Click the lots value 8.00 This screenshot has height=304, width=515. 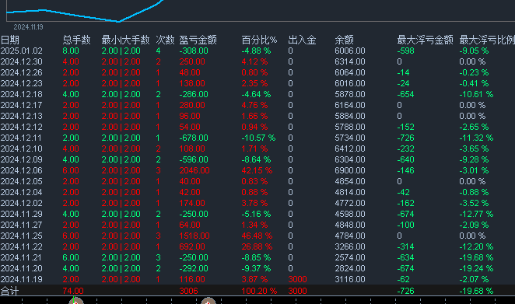click(x=71, y=51)
